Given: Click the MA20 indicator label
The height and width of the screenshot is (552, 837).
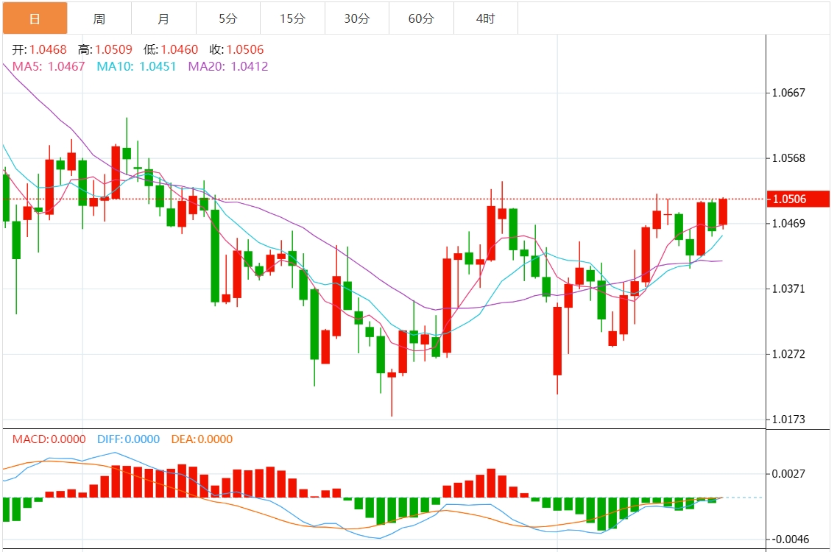Looking at the screenshot, I should tap(227, 66).
